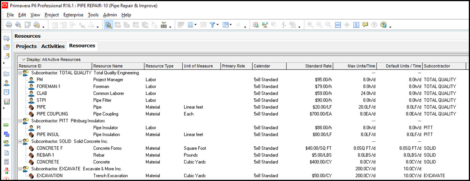Open the Filter dropdown arrow

pos(218,25)
